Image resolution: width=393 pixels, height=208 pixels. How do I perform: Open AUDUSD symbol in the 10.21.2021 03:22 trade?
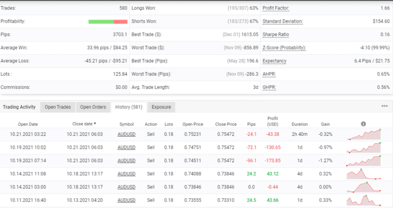coord(126,134)
